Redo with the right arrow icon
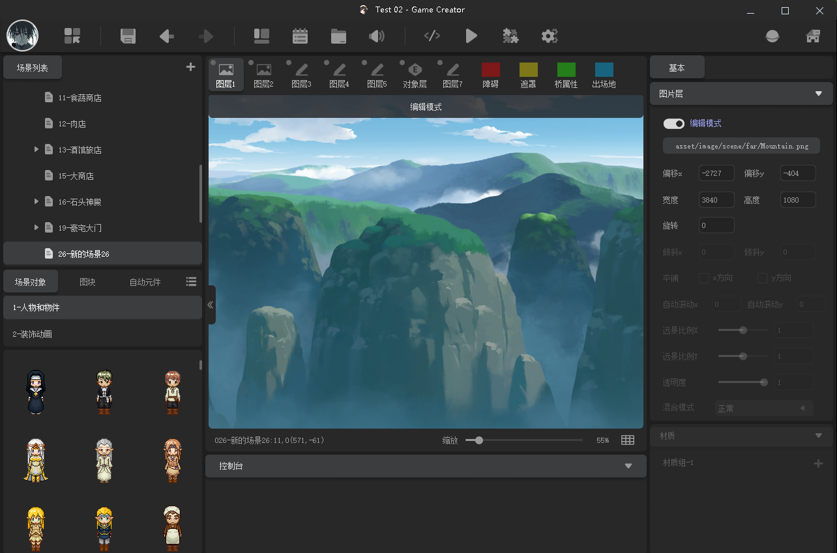 coord(206,36)
